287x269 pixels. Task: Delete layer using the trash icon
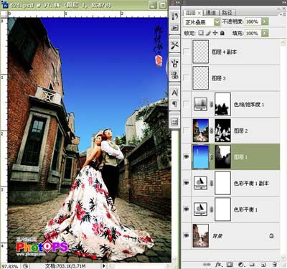pos(275,265)
